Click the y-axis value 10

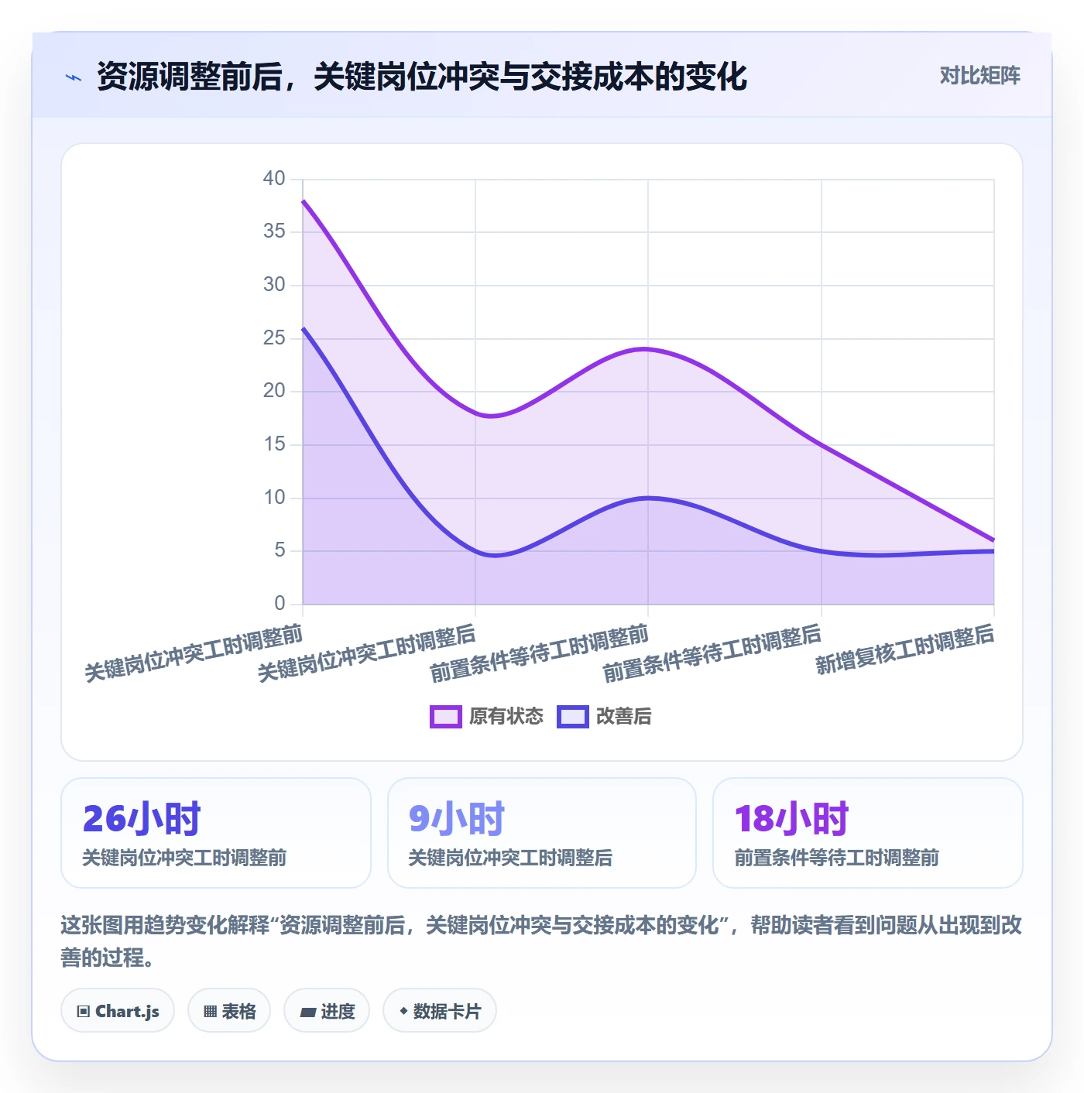[x=274, y=498]
